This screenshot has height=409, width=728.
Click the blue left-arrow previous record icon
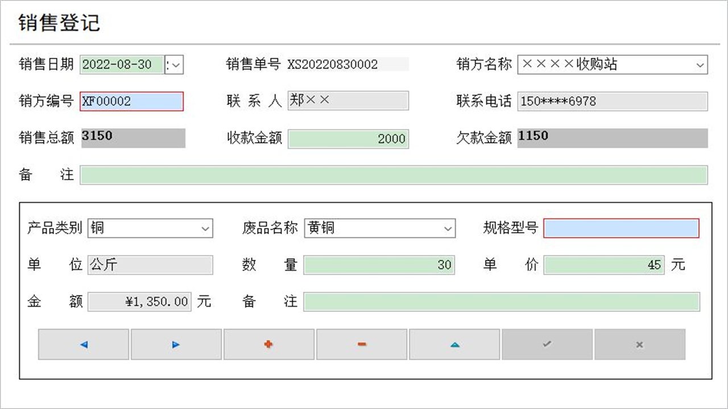coord(83,344)
